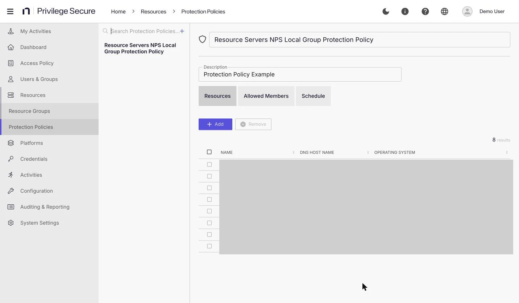Screen dimensions: 519x303
Task: Click the Netwrix logo icon
Action: [26, 11]
